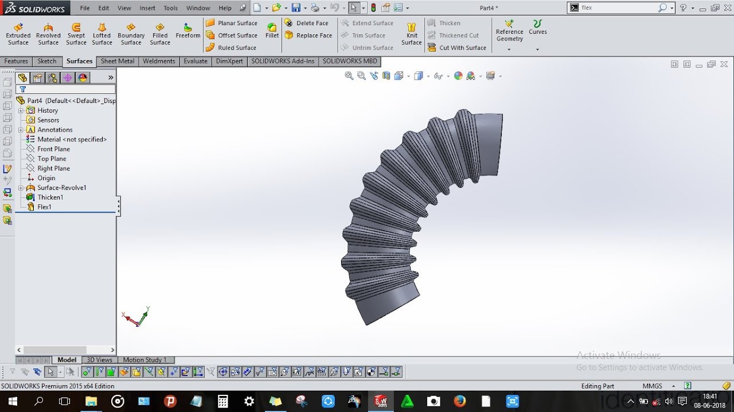Viewport: 734px width, 412px height.
Task: Select the Freeform tool
Action: pos(188,31)
